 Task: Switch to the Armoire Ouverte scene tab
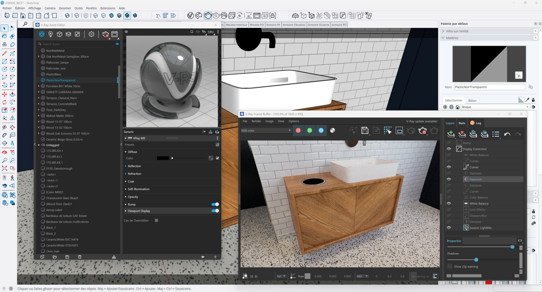click(318, 25)
